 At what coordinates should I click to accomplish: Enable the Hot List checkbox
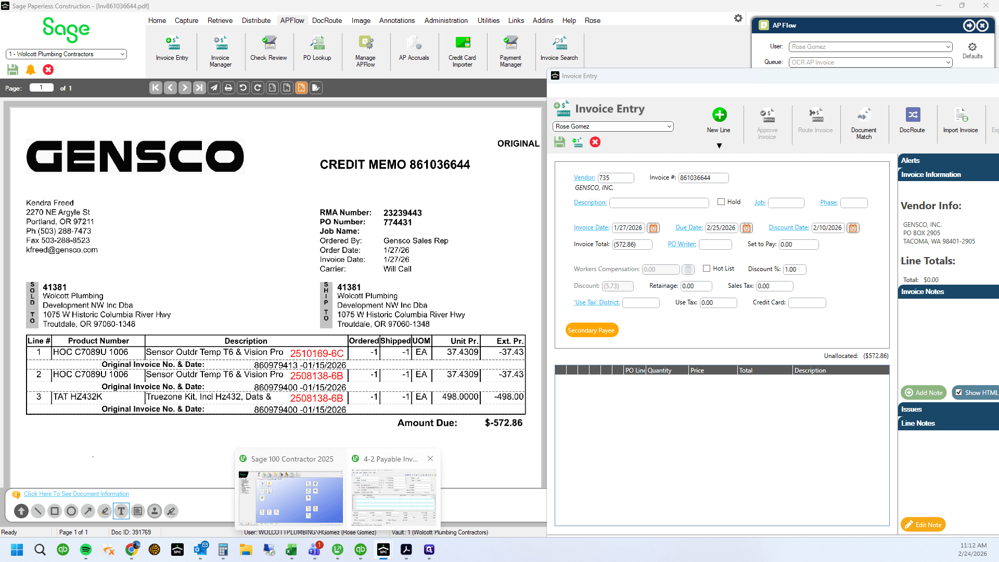pos(707,269)
